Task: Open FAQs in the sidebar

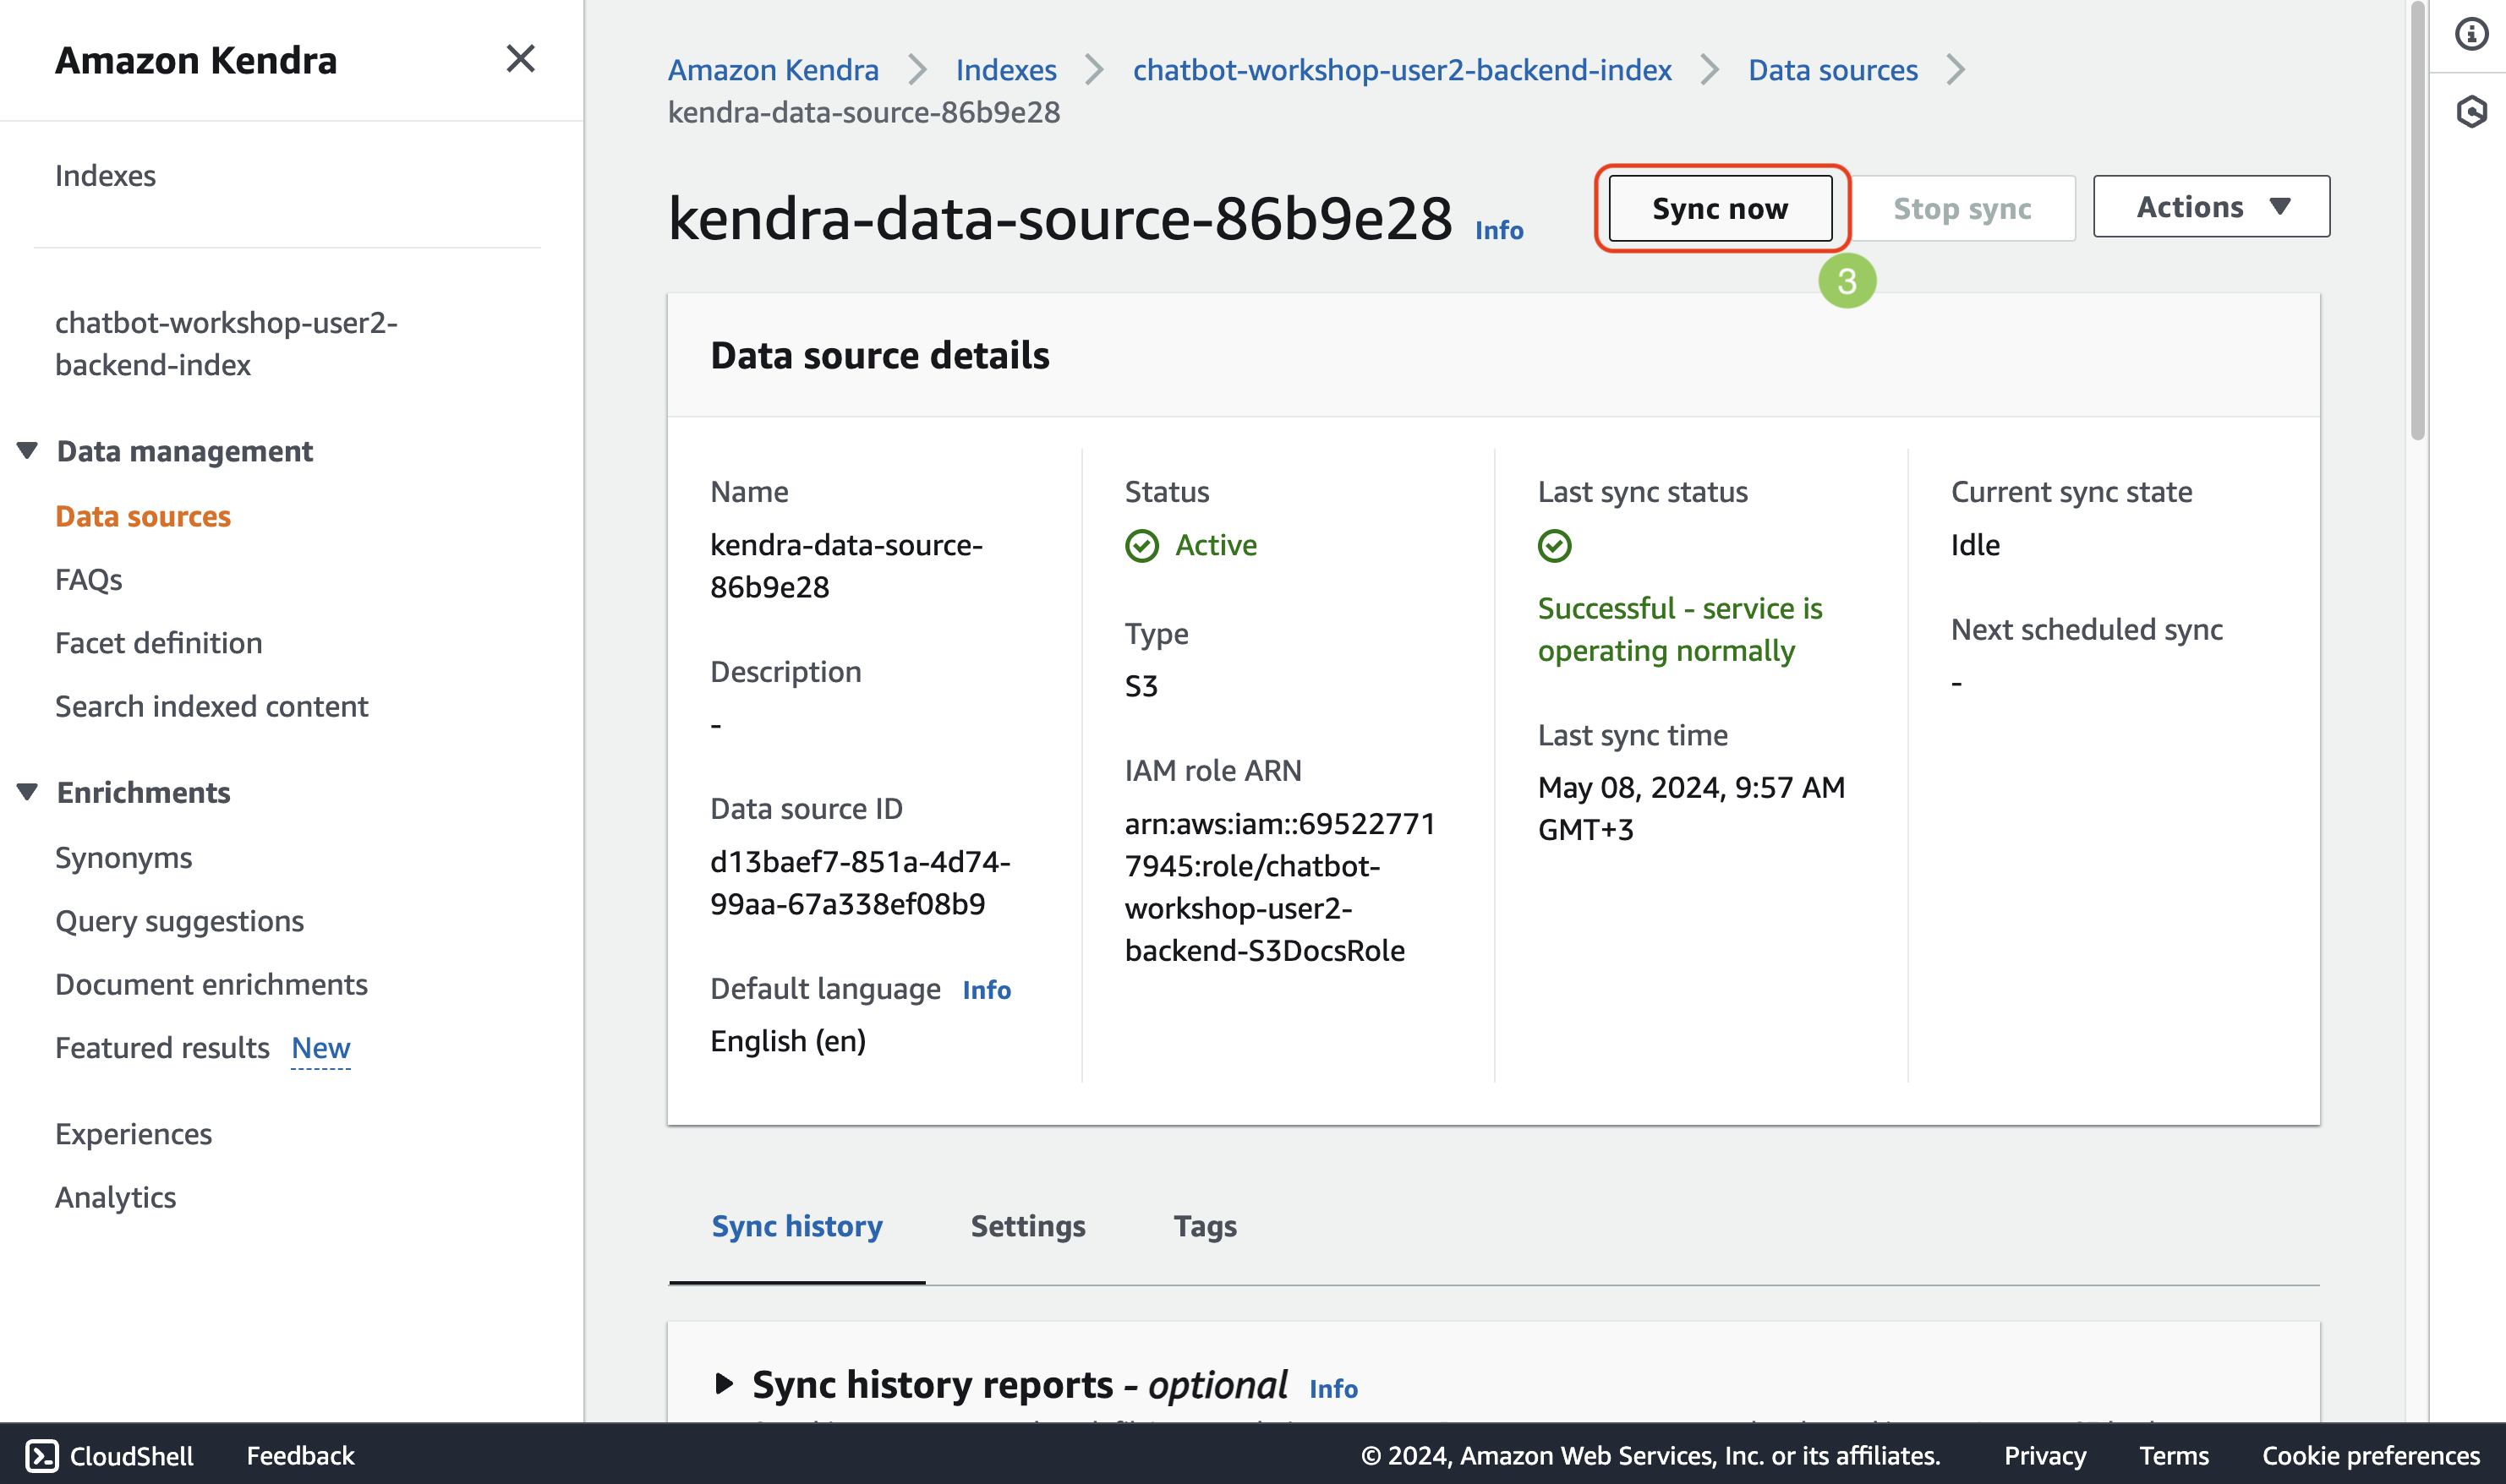Action: click(x=89, y=580)
